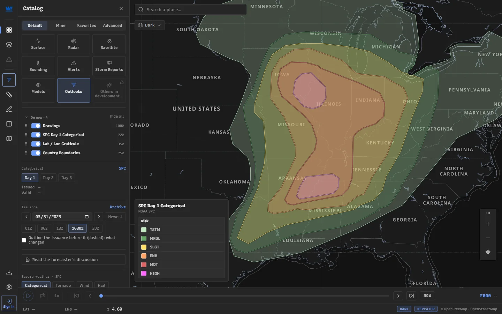Click the MDT risk color swatch

[x=144, y=264]
